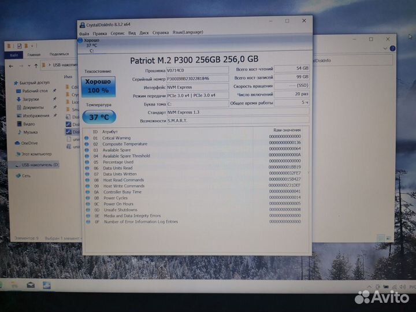416x312 pixels.
Task: Click the Стандарт NVM Express 1.3 field
Action: [x=237, y=112]
